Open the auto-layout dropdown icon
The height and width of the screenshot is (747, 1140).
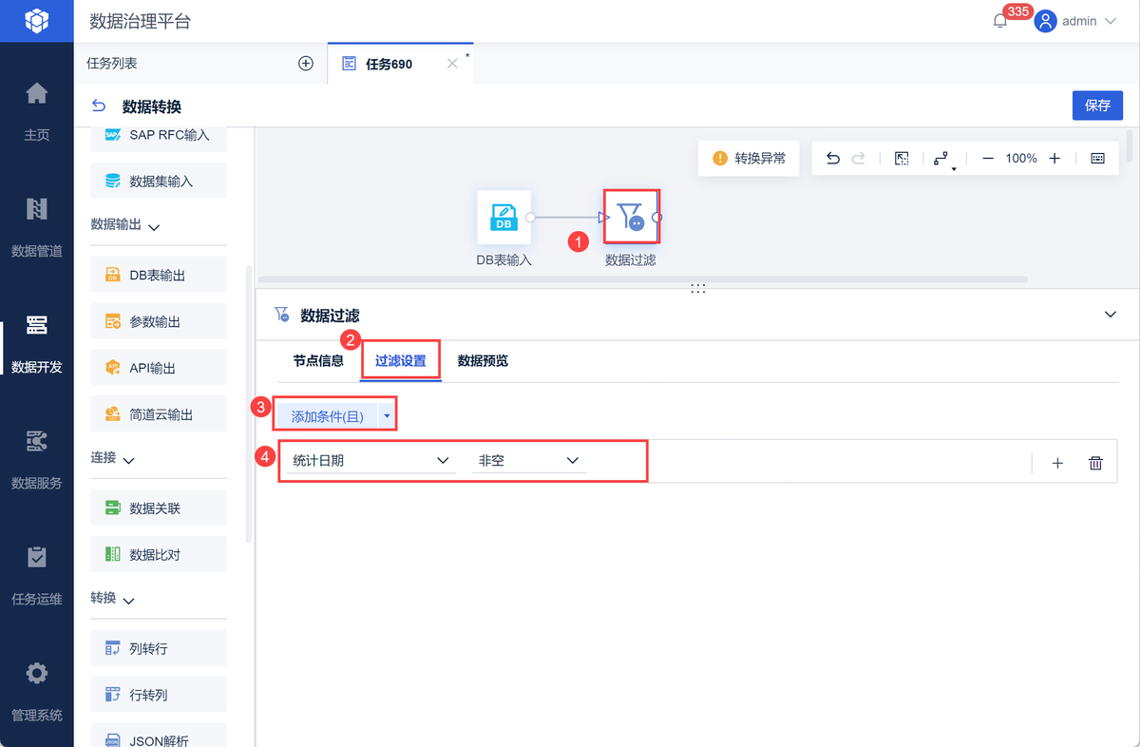point(943,160)
